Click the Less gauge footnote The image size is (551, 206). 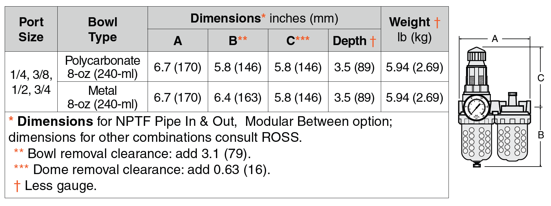click(x=55, y=186)
